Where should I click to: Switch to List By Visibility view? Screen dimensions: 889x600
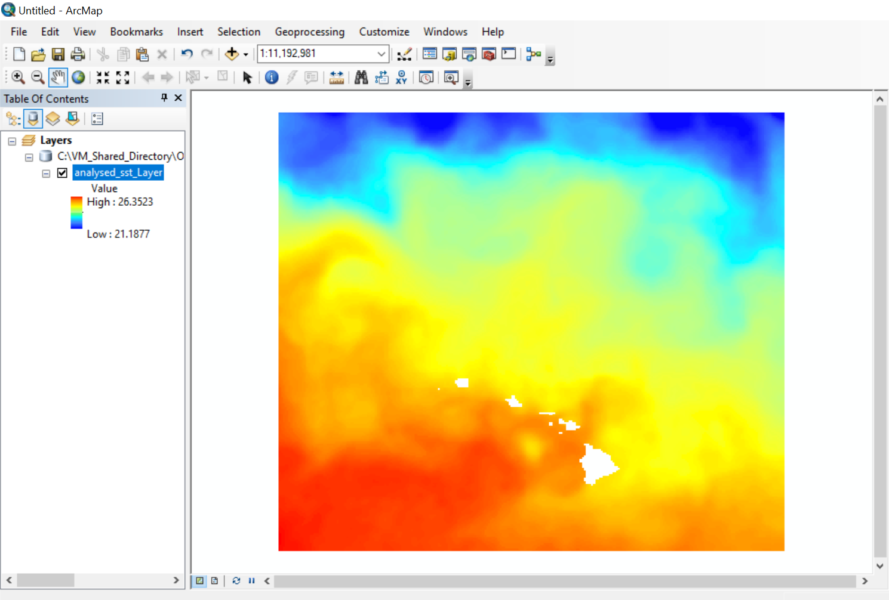(x=53, y=119)
